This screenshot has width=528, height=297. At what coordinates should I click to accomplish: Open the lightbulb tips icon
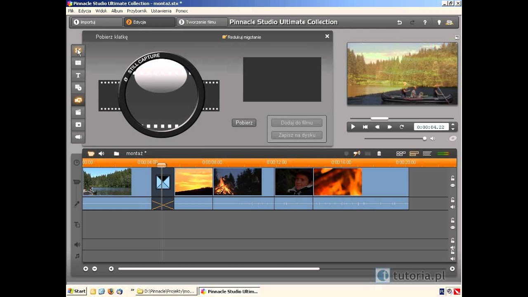439,22
